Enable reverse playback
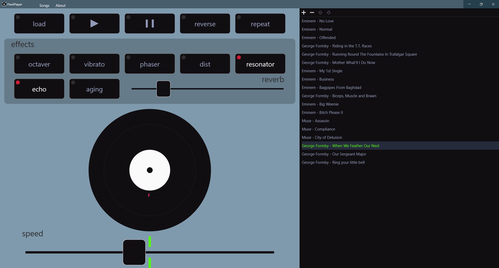 (205, 23)
